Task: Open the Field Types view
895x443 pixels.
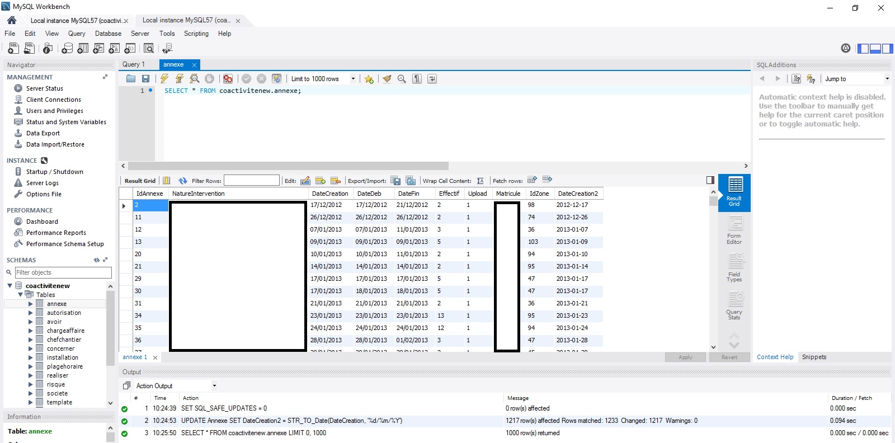Action: pyautogui.click(x=734, y=267)
